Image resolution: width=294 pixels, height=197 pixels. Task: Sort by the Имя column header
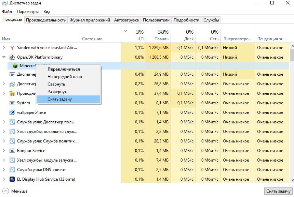(x=40, y=35)
